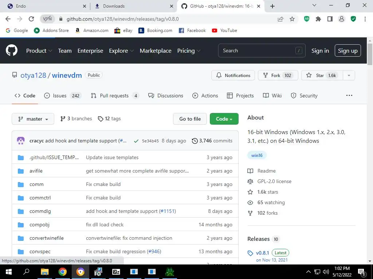Open Chrome three-dot menu
Image resolution: width=373 pixels, height=279 pixels.
tap(365, 19)
